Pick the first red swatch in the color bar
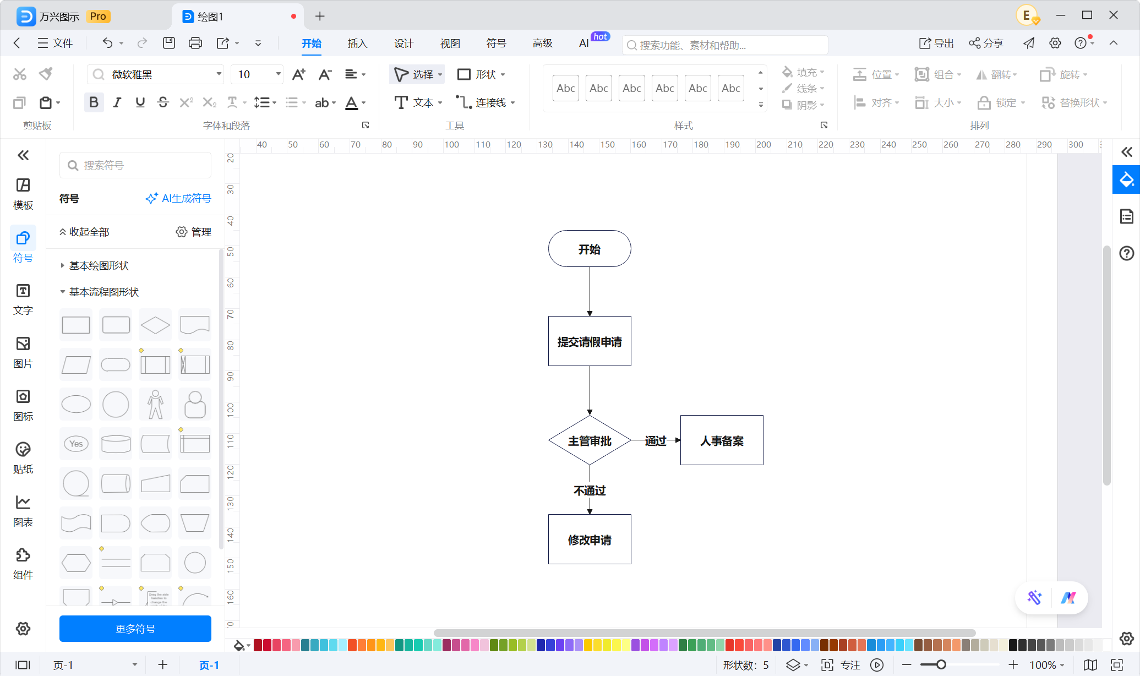Screen dimensions: 1140x676 coord(258,645)
